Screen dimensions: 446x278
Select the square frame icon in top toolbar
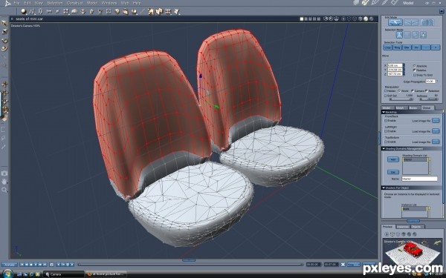pyautogui.click(x=109, y=11)
